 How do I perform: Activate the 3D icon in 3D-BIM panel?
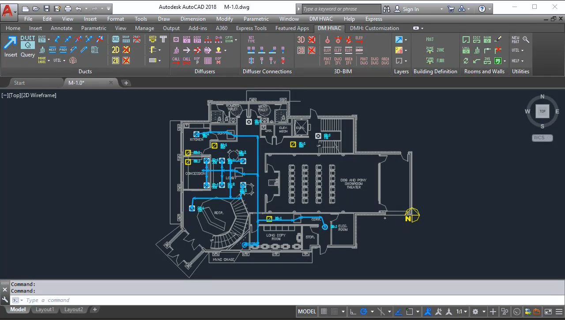pyautogui.click(x=301, y=39)
